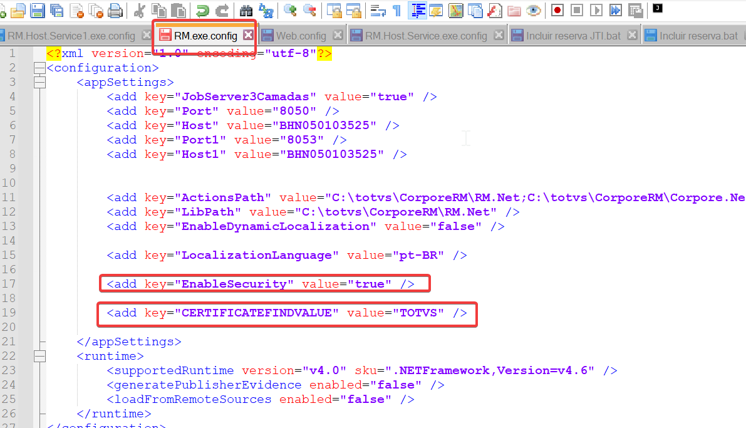Open the Replace dialog icon

[266, 11]
